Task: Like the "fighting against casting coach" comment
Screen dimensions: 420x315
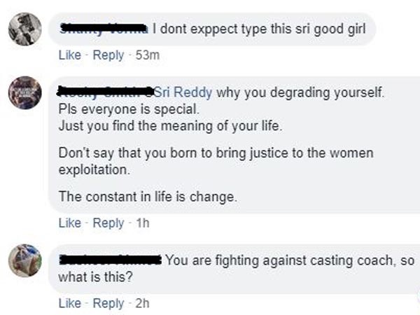Action: 69,303
